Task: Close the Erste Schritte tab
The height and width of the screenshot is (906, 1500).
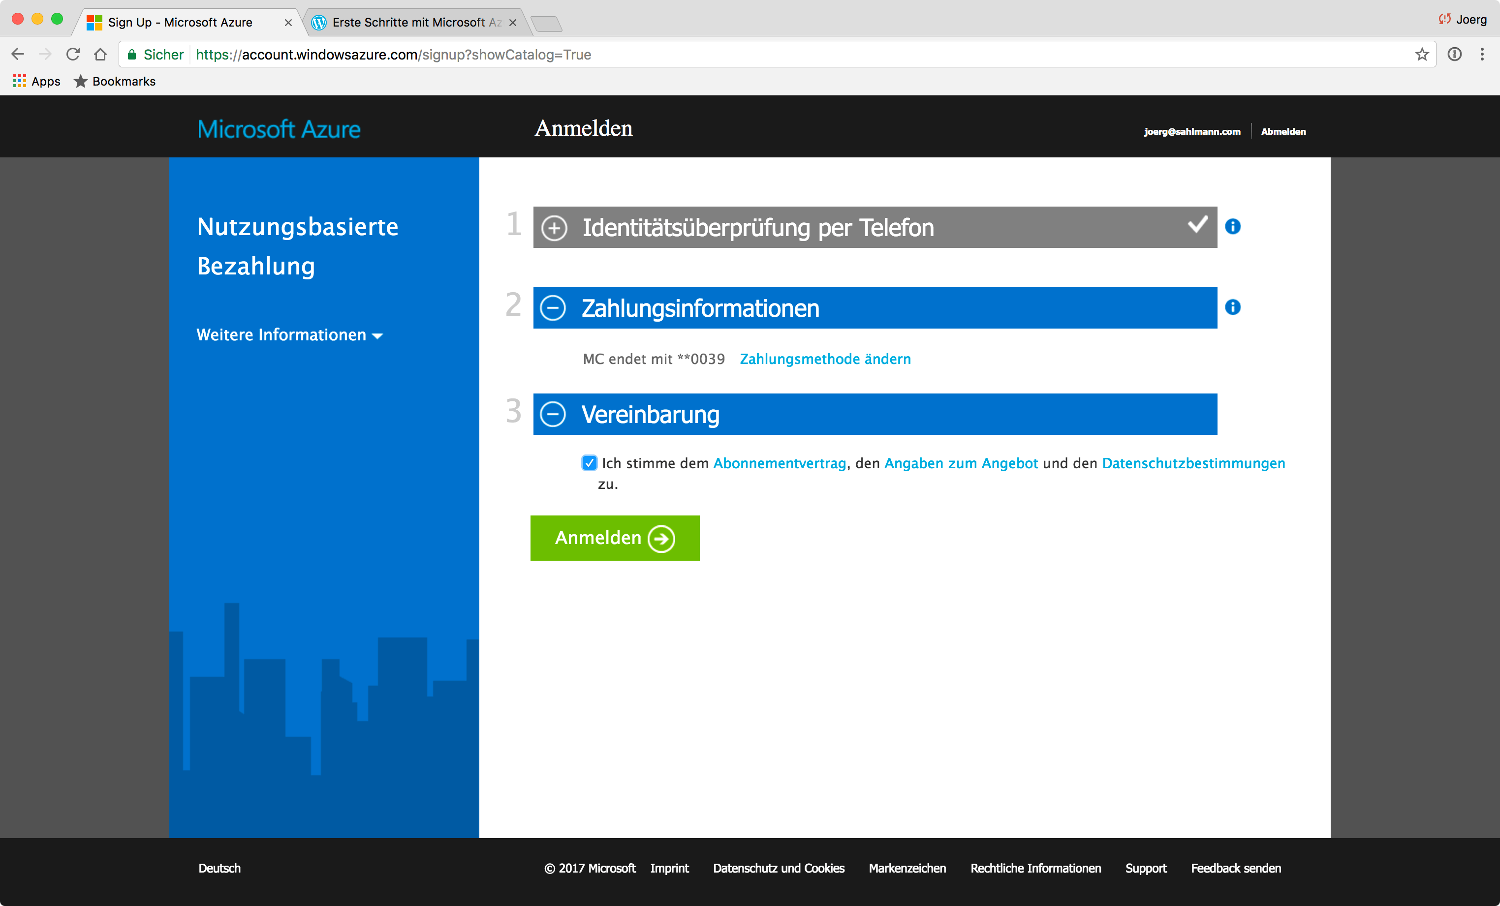Action: point(513,23)
